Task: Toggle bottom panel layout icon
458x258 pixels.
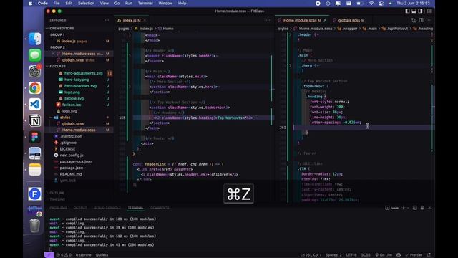Action: (414, 11)
